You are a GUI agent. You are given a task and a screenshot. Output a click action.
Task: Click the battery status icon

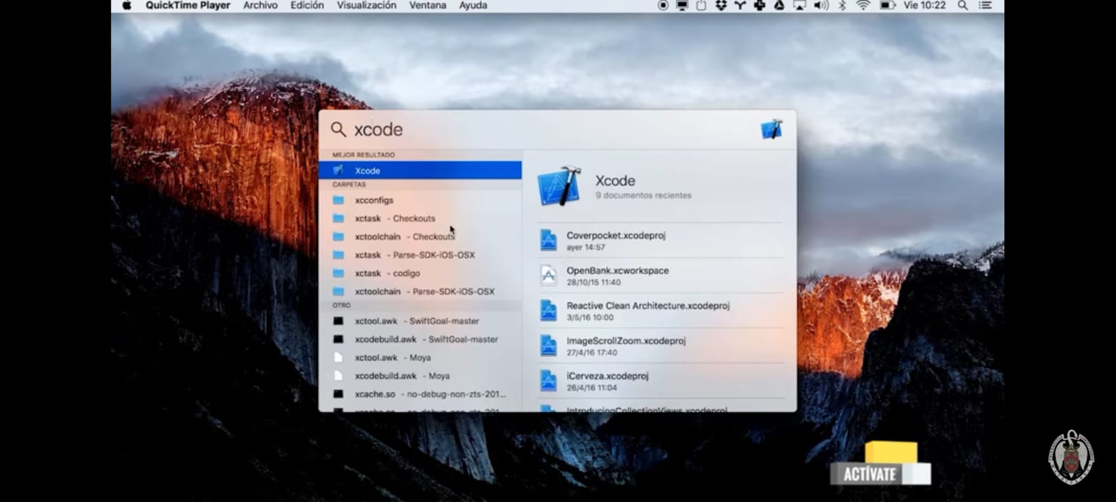[887, 5]
